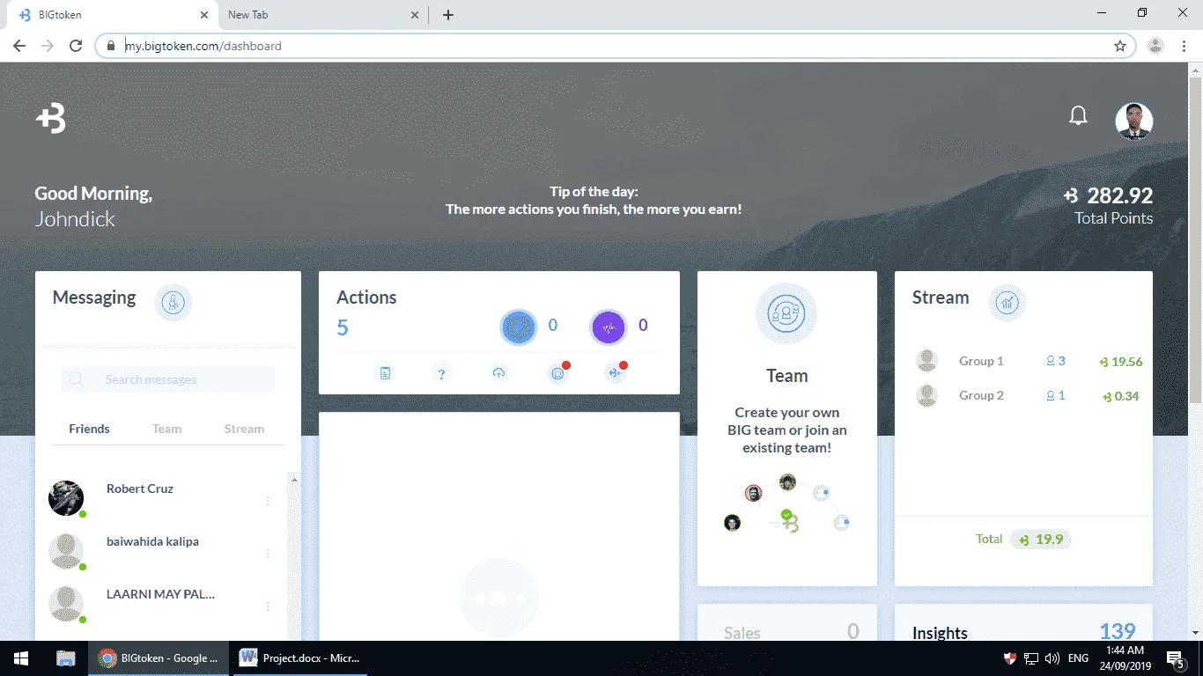The width and height of the screenshot is (1203, 676).
Task: Click the question mark icon in Actions
Action: 442,373
